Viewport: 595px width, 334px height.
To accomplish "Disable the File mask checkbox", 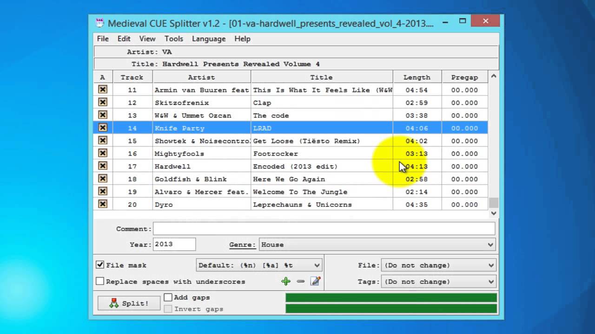I will click(100, 265).
